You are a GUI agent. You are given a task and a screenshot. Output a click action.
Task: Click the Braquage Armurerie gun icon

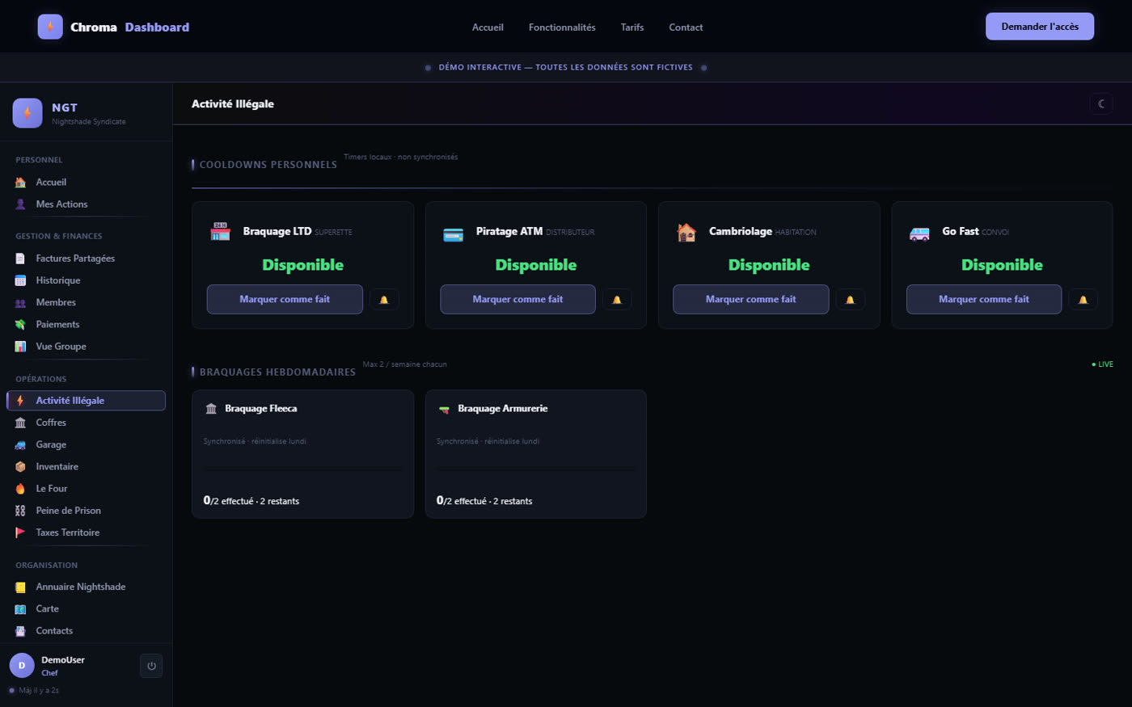pos(444,409)
